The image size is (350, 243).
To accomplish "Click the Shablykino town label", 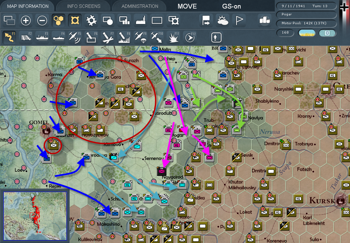I will [267, 101].
